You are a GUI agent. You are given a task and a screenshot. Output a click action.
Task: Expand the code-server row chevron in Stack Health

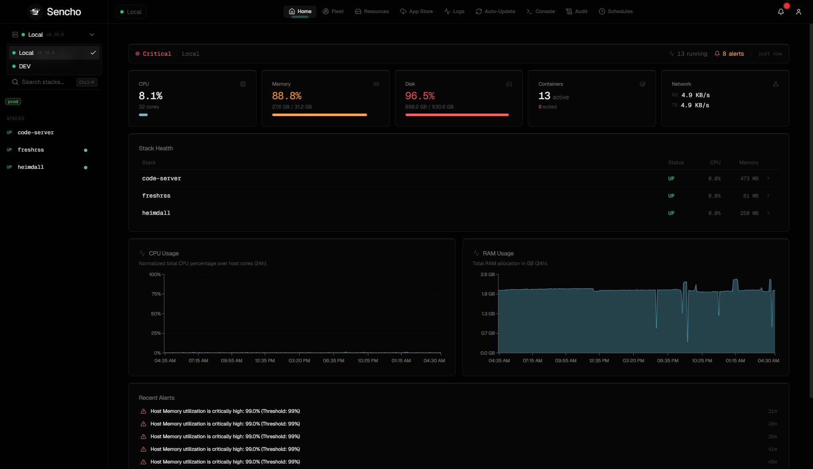click(x=768, y=179)
